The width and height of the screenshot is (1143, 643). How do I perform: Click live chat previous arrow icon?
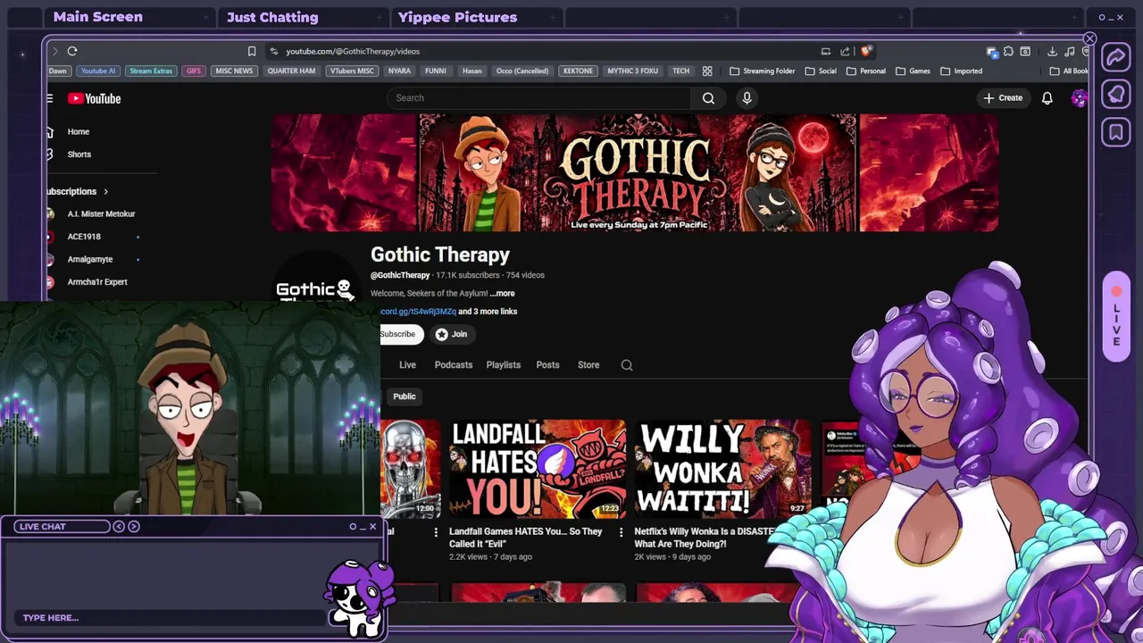[x=118, y=526]
